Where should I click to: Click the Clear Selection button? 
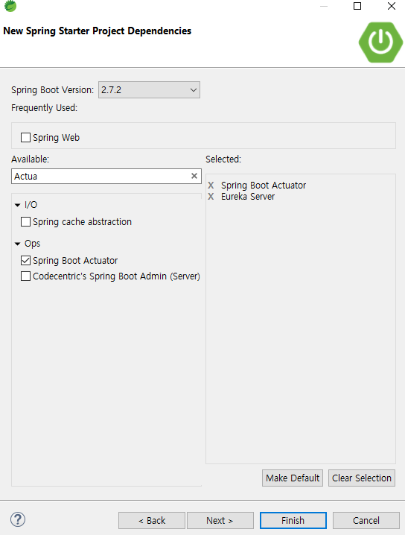(362, 478)
